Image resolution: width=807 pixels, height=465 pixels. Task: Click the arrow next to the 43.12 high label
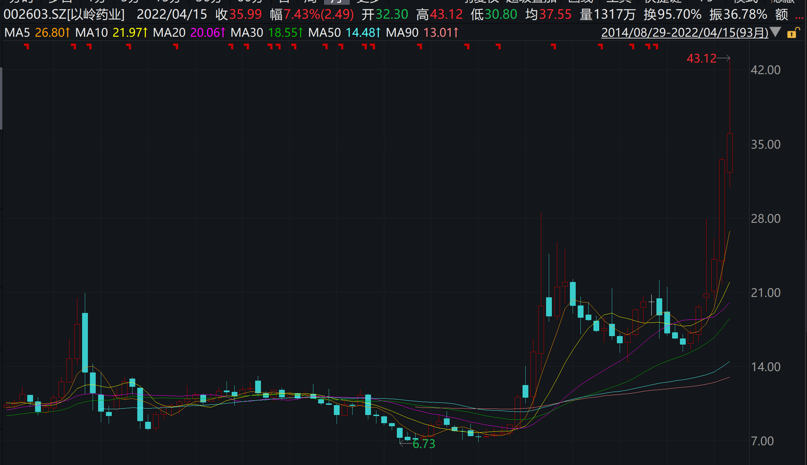pos(723,58)
